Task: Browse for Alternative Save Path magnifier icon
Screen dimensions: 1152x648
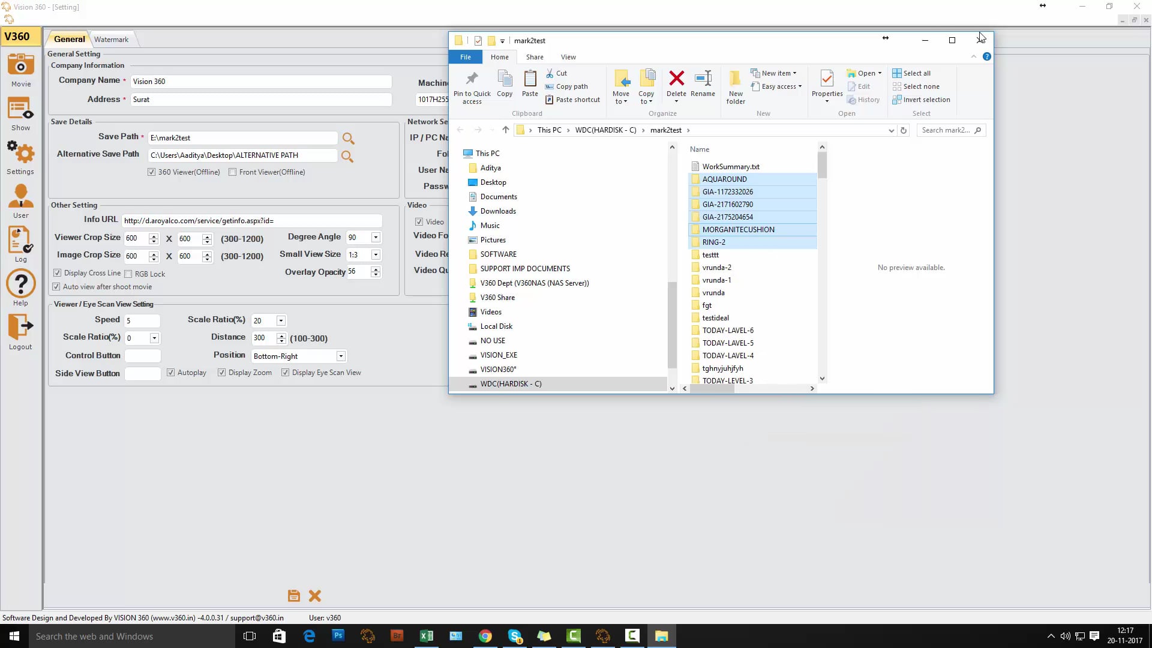Action: 347,156
